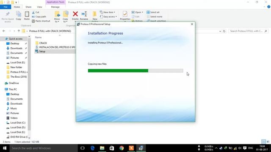The image size is (271, 152).
Task: Click the Back navigation arrow
Action: click(x=4, y=31)
